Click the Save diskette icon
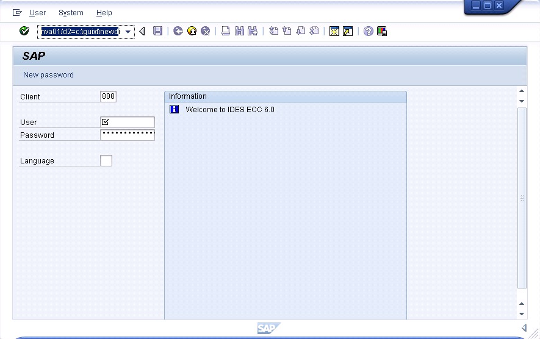The width and height of the screenshot is (540, 339). click(x=157, y=31)
